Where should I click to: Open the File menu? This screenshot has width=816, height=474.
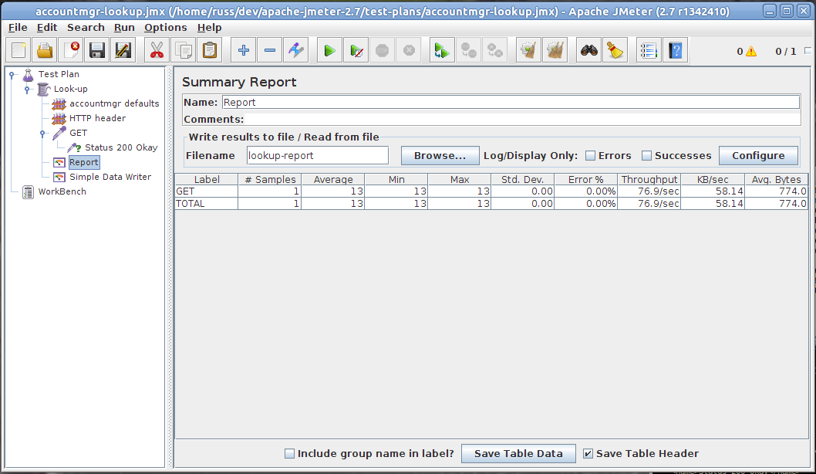18,28
